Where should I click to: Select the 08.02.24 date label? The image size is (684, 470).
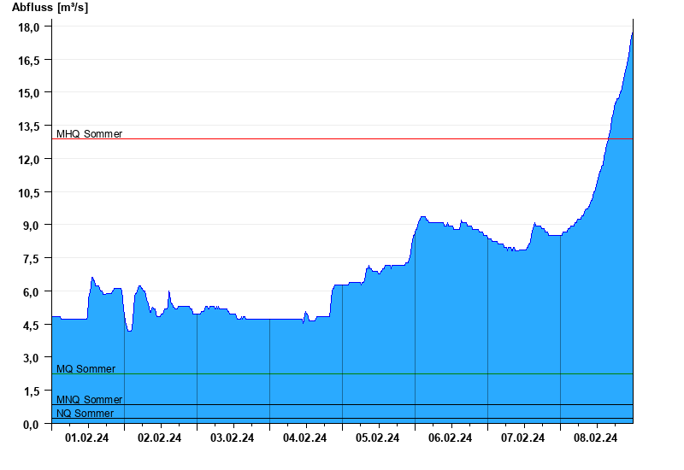(595, 438)
